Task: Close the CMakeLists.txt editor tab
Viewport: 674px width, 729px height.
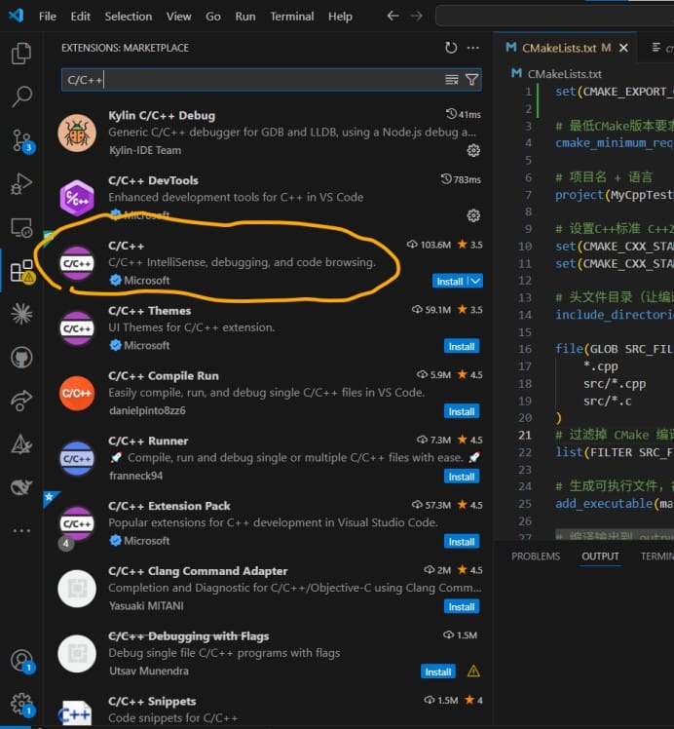Action: coord(623,48)
